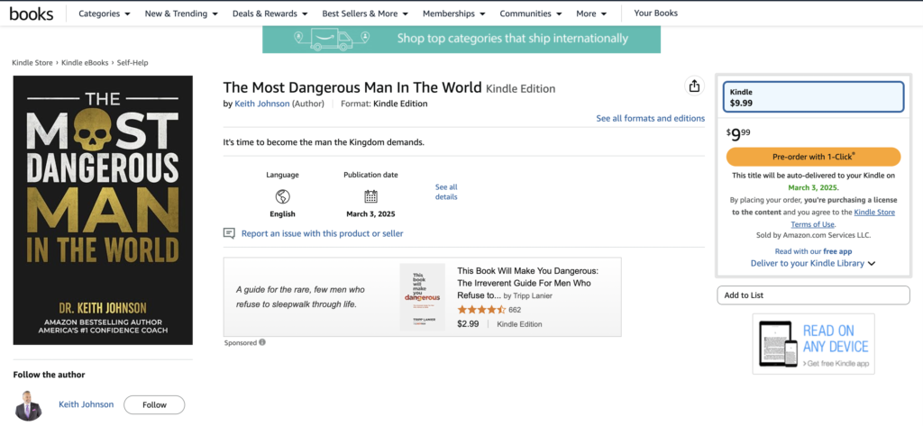Expand Deliver to your Kindle Library dropdown

click(813, 264)
